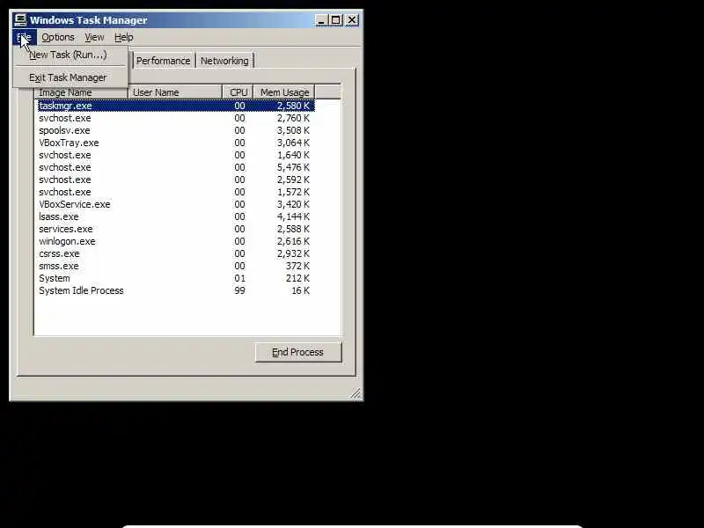Select the services.exe process

point(176,229)
